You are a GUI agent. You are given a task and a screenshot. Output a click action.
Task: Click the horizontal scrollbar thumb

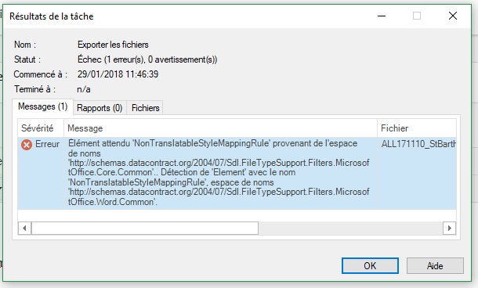[x=145, y=228]
